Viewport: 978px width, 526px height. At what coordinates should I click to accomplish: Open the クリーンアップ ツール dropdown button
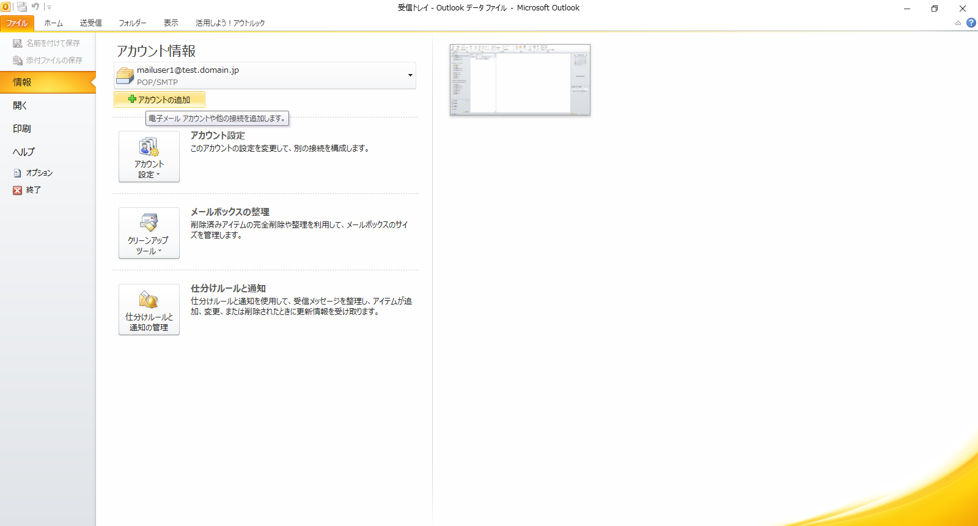click(149, 233)
